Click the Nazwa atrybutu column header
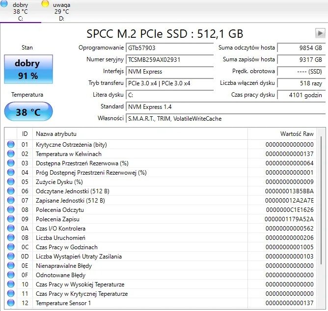This screenshot has height=311, width=328. pos(140,134)
